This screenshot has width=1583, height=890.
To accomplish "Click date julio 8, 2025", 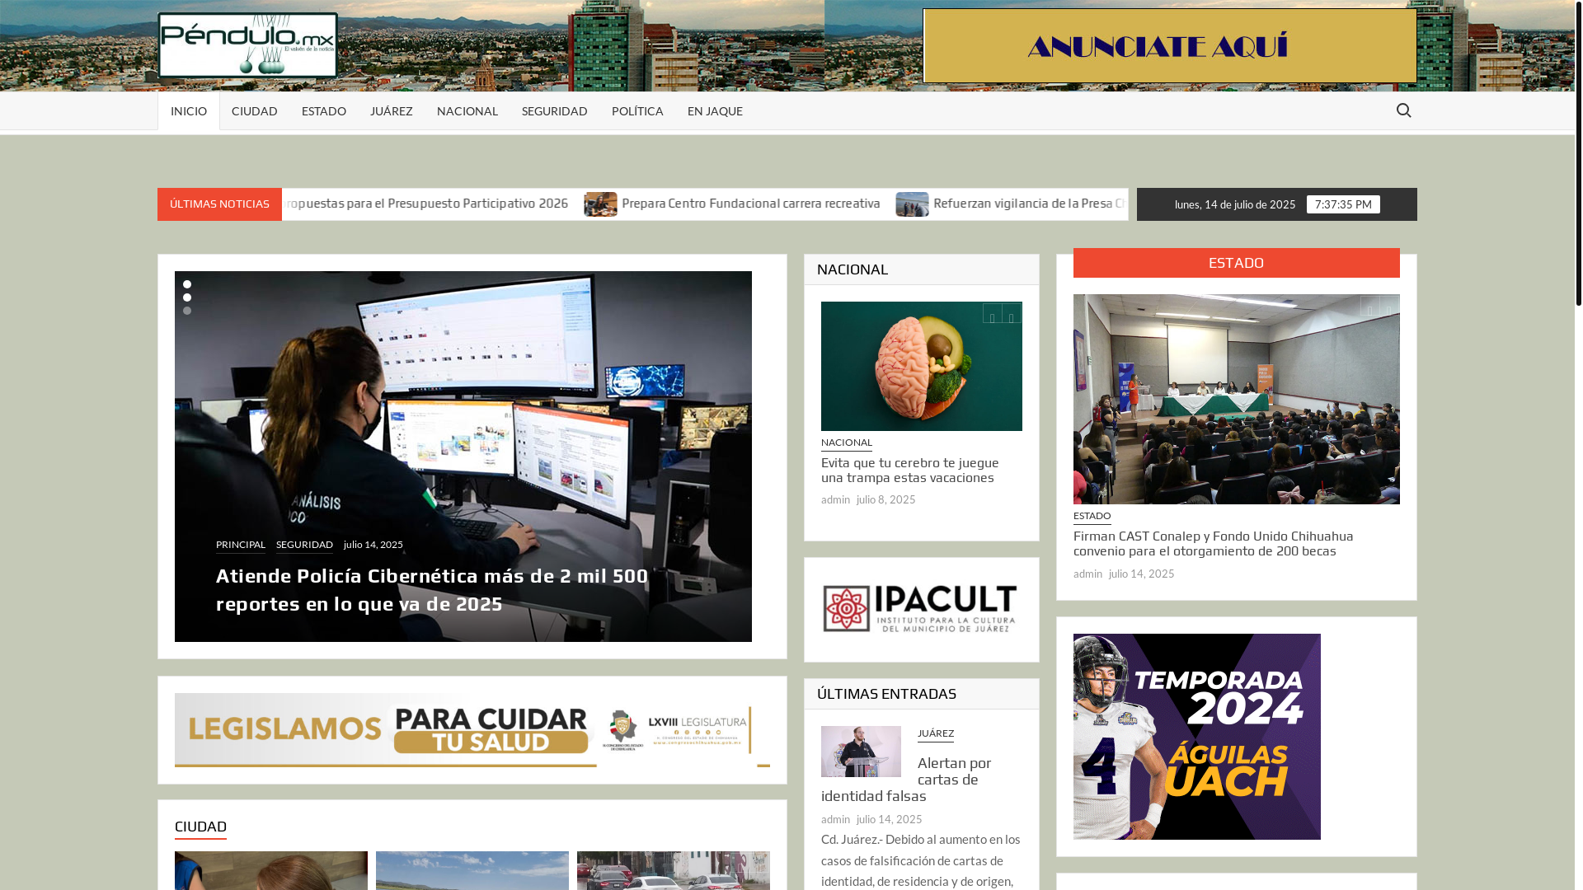I will (885, 499).
